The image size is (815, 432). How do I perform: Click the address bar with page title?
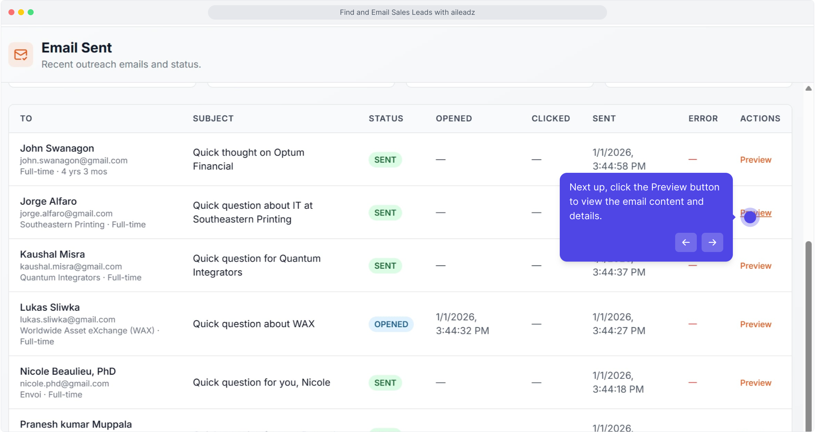407,12
